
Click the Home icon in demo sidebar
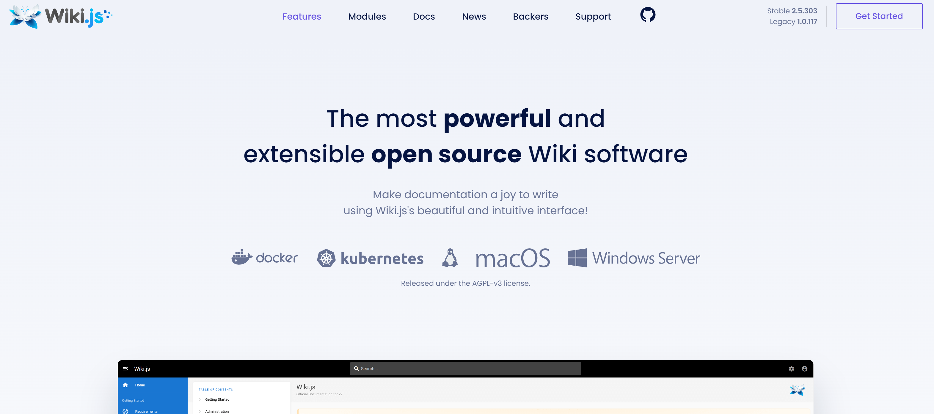(x=125, y=385)
